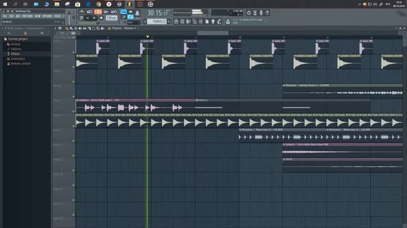The image size is (407, 228).
Task: Toggle loop recording button
Action: click(114, 12)
